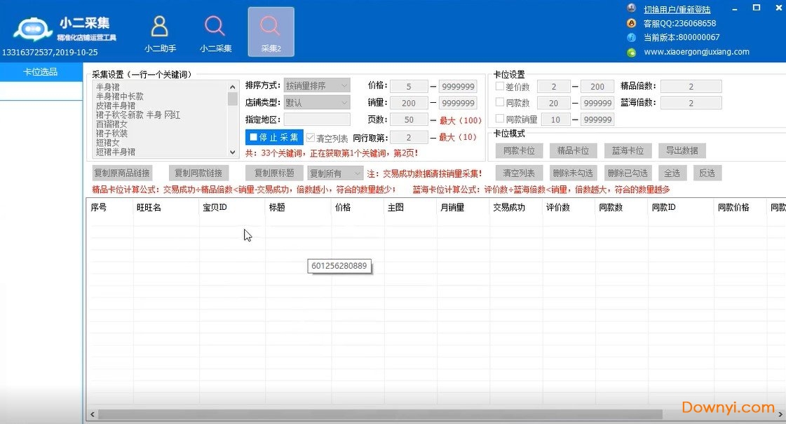Tick the 同款数 checkbox
786x424 pixels.
[x=500, y=103]
